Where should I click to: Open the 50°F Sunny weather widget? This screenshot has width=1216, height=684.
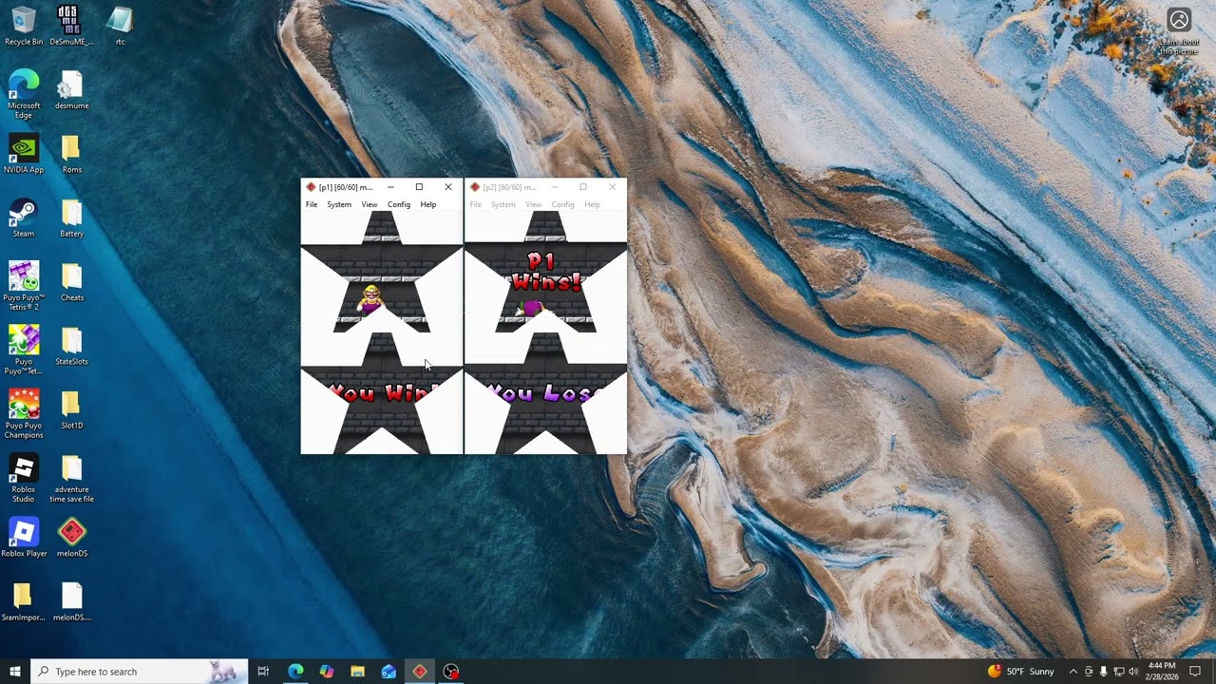point(1021,672)
